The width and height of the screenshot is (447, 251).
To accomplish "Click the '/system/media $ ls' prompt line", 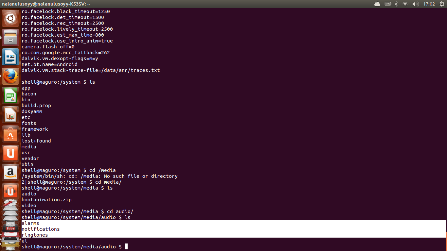I will 67,188.
